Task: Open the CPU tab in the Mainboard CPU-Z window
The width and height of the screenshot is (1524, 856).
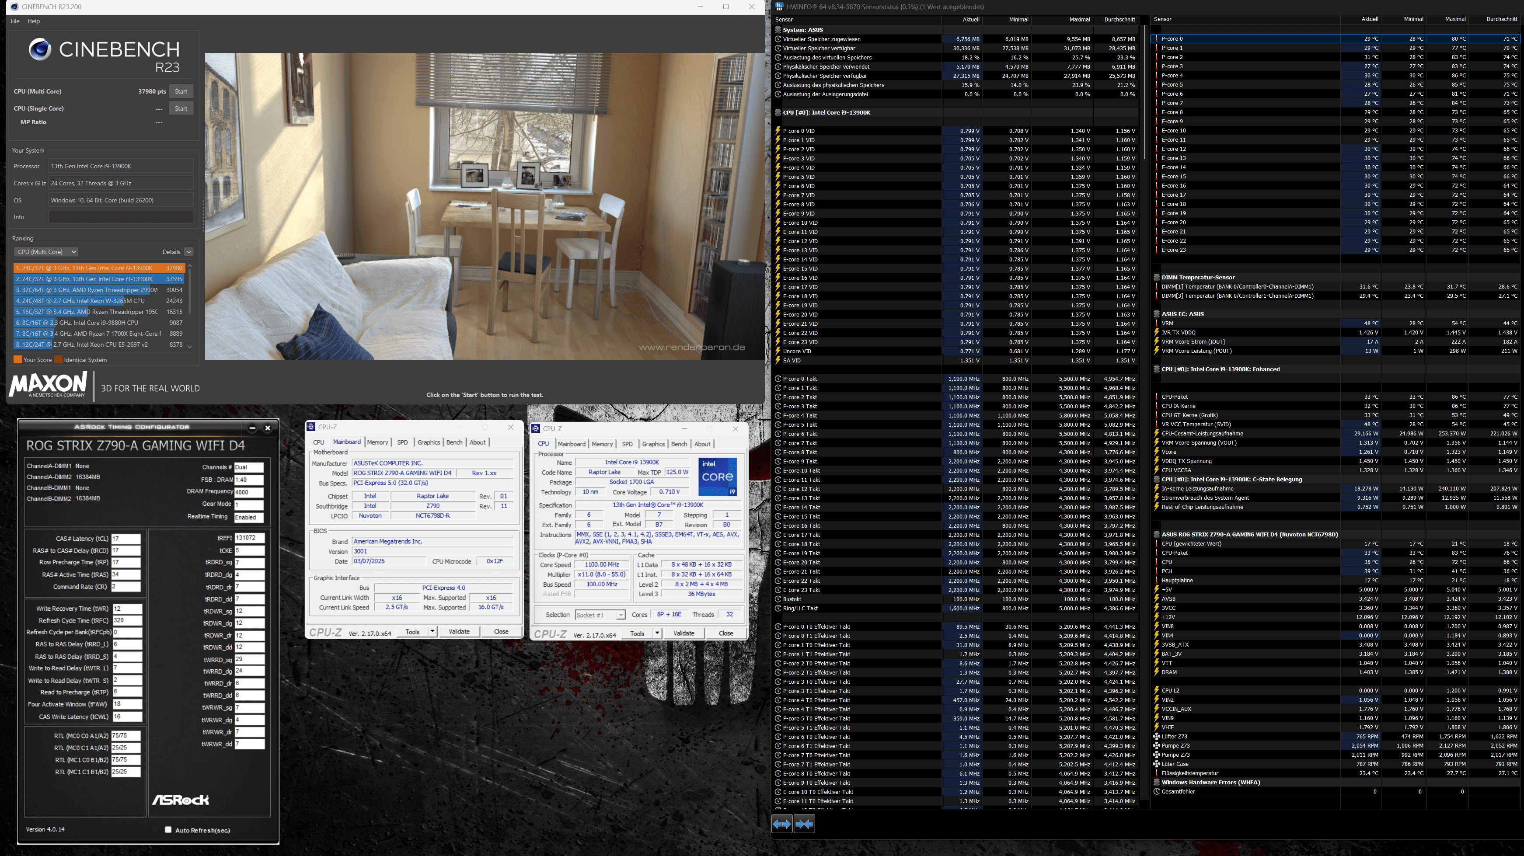Action: [318, 442]
